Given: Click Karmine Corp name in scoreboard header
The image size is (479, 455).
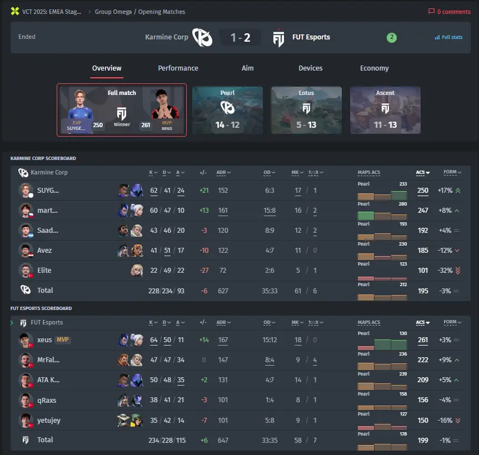Looking at the screenshot, I should point(49,172).
